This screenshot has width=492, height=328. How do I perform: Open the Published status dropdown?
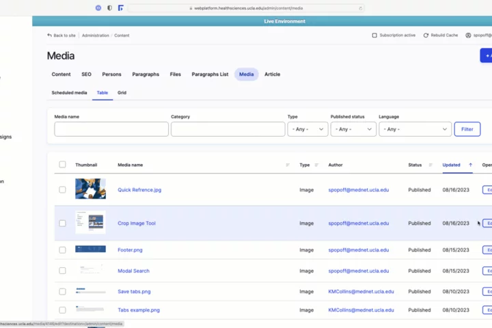click(353, 129)
